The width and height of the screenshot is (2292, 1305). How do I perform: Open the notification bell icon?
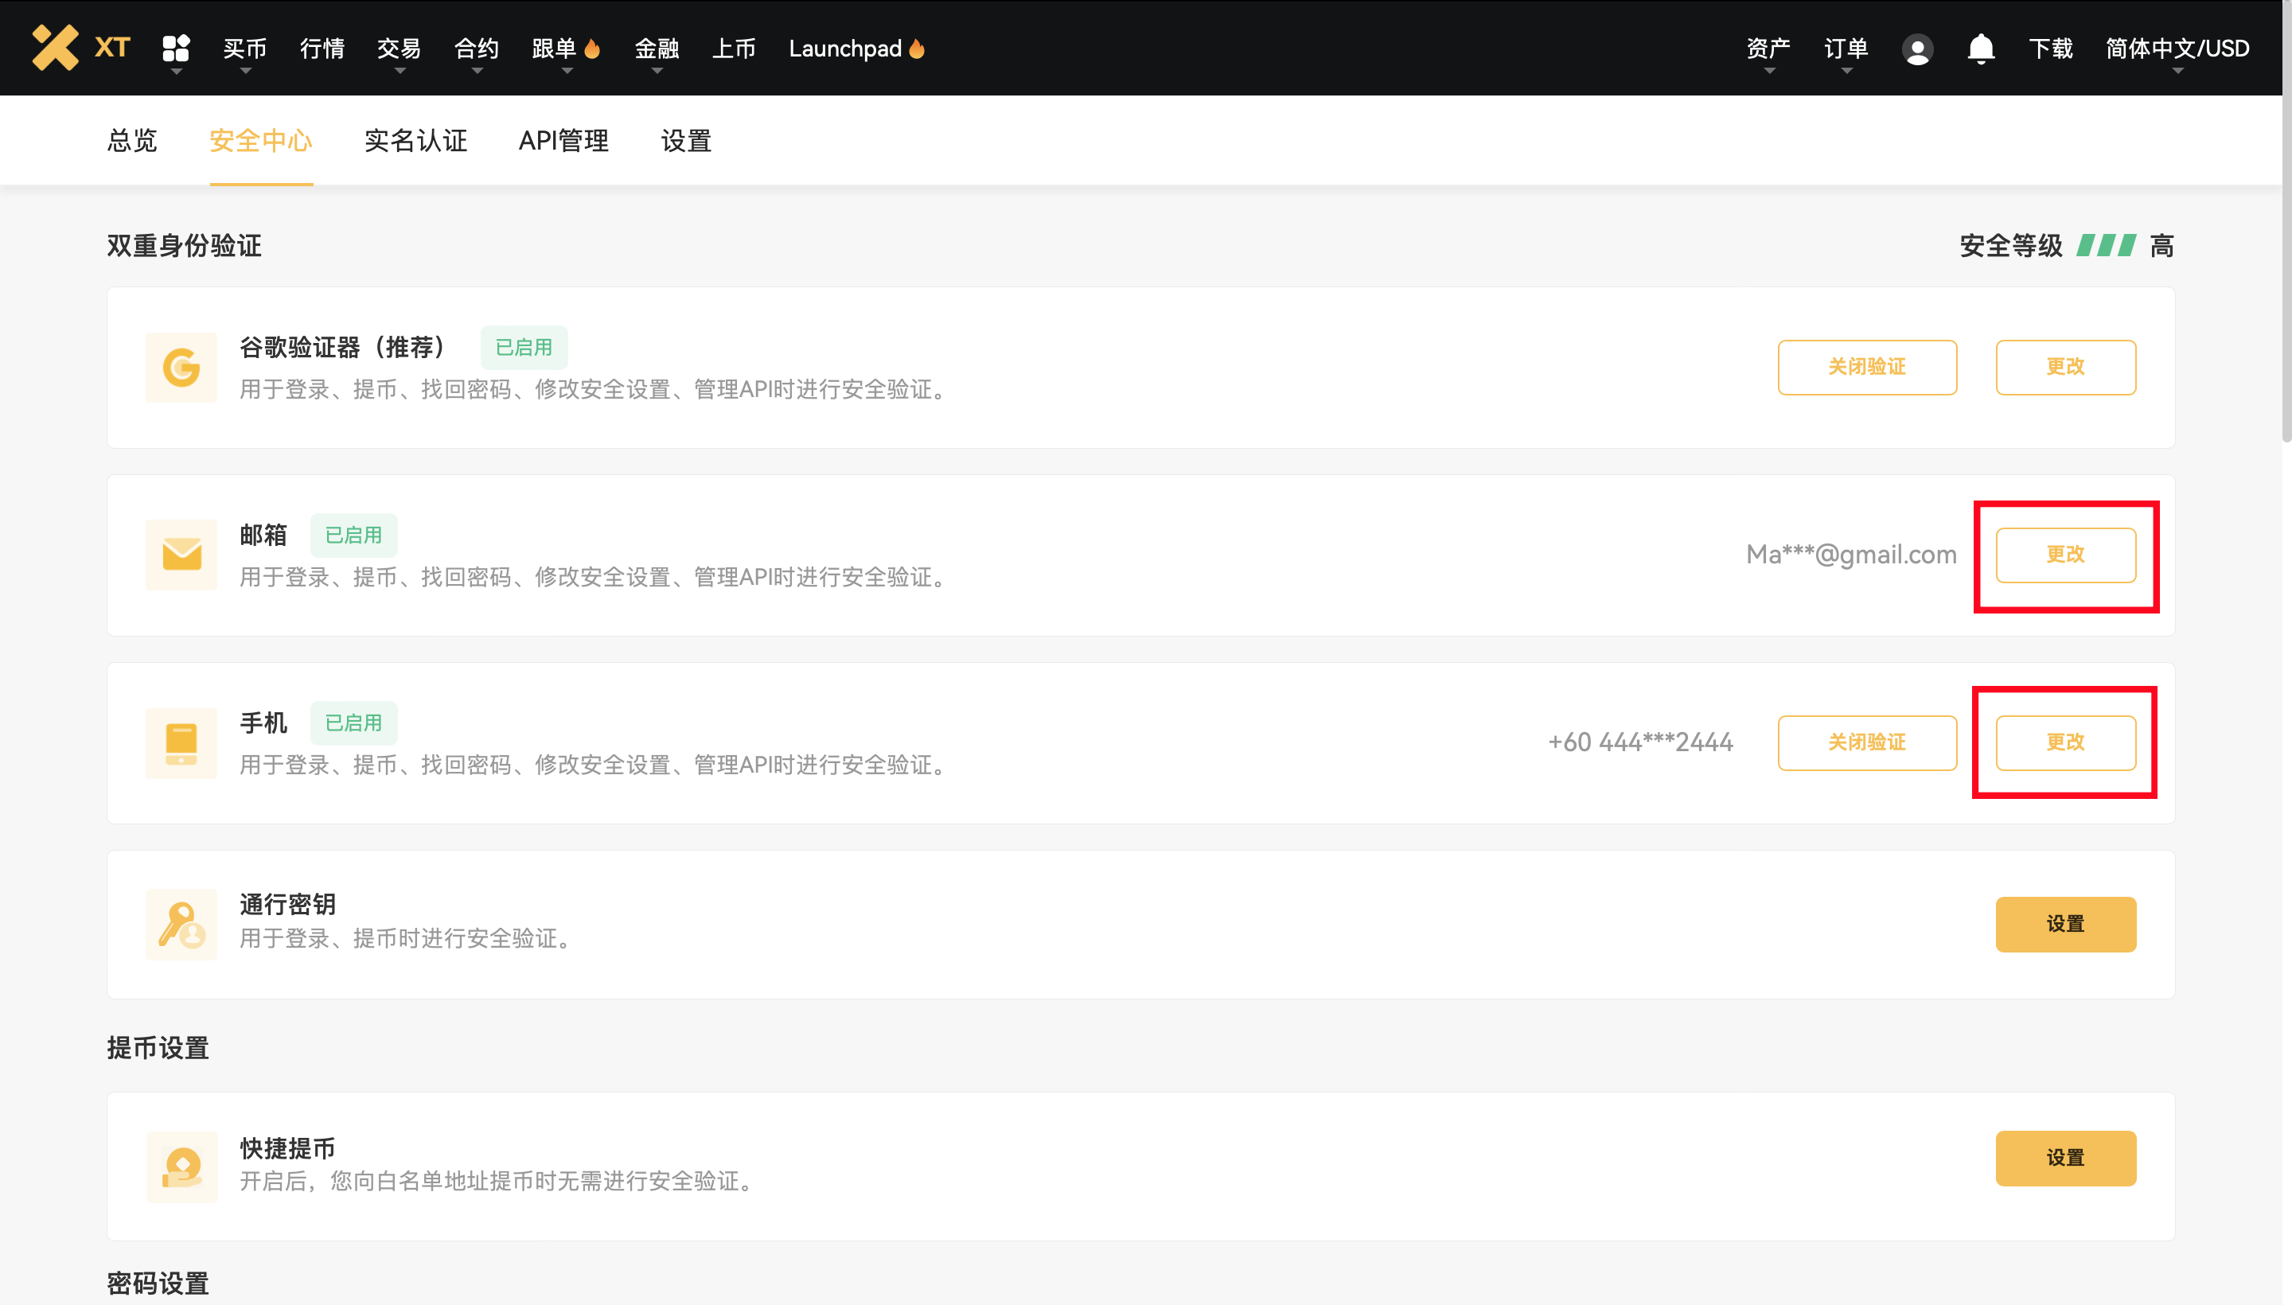pos(1981,49)
